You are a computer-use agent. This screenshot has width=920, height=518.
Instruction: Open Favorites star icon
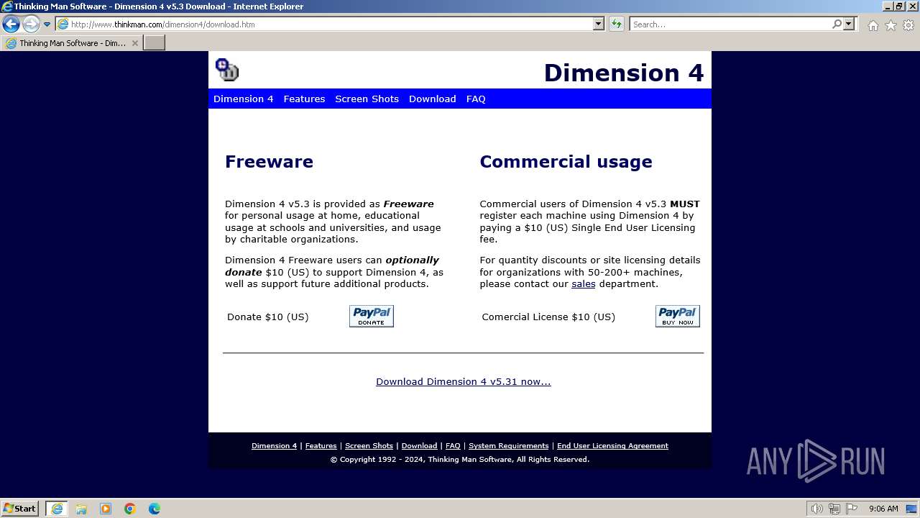click(x=891, y=25)
